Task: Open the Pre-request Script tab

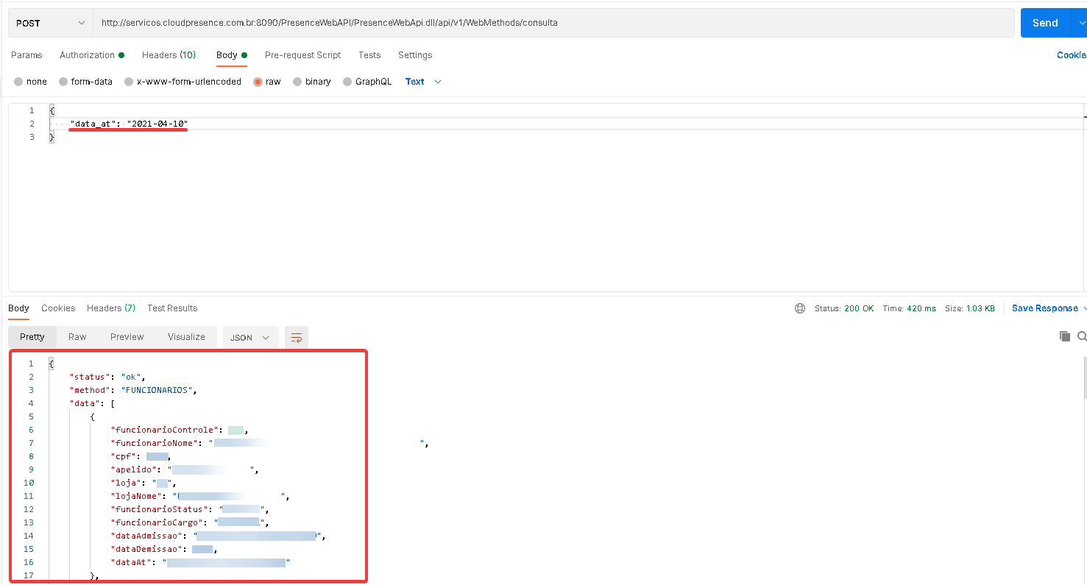Action: [x=302, y=55]
